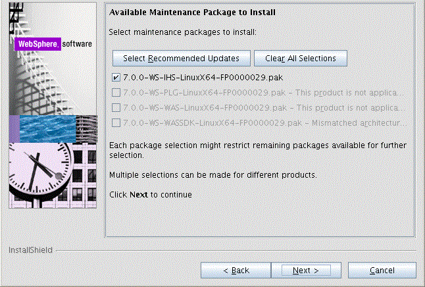Toggle the 7.0.0-WS-WAS-LinuxX64 package checkbox
The width and height of the screenshot is (425, 287).
(116, 107)
